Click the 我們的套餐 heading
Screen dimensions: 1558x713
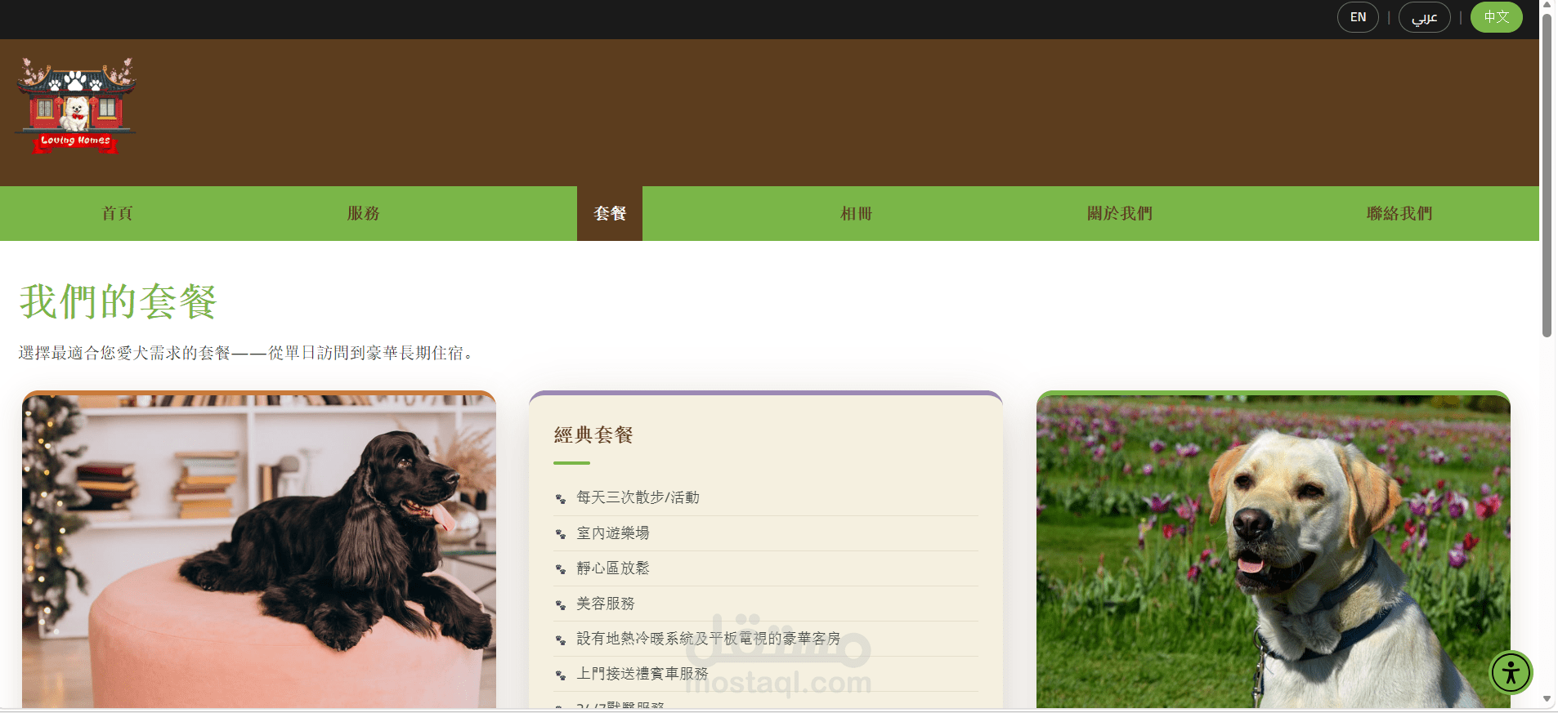(119, 302)
